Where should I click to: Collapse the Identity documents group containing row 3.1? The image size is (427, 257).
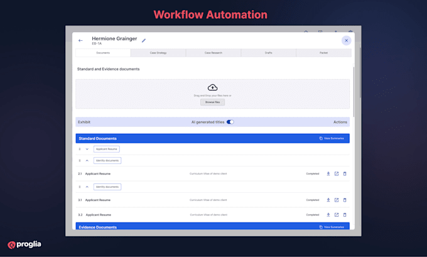coord(87,187)
